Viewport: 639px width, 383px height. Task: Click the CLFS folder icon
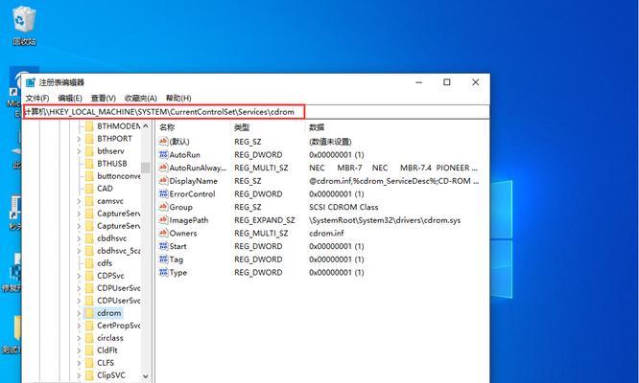89,363
